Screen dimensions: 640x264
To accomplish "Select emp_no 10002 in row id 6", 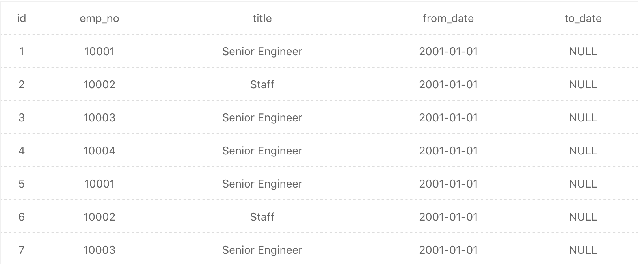I will click(99, 217).
